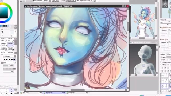The height and width of the screenshot is (96, 171).
Task: Pick the second rounded brush tip shape
Action: tap(7, 59)
